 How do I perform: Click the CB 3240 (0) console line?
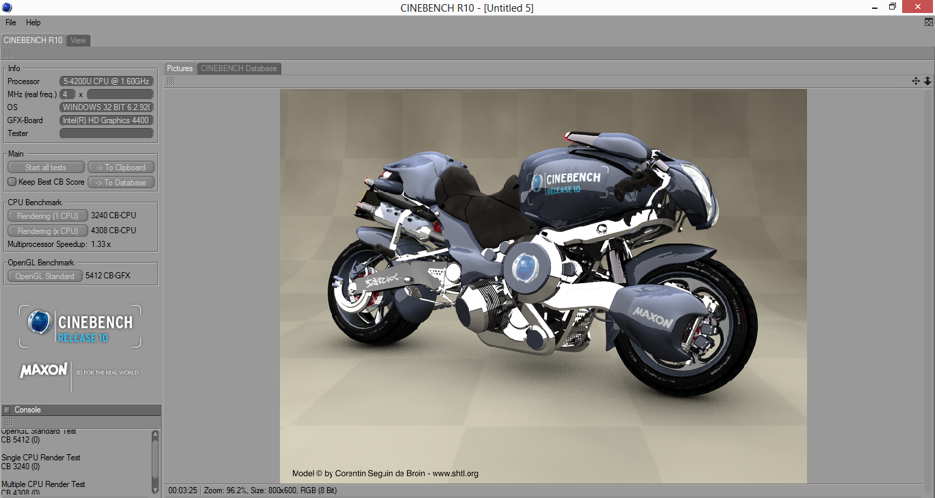[x=21, y=467]
